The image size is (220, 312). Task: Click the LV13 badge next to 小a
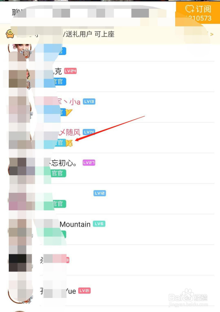point(89,102)
